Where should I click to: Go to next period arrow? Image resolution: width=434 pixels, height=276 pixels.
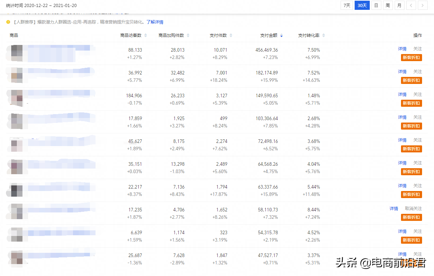pyautogui.click(x=423, y=5)
